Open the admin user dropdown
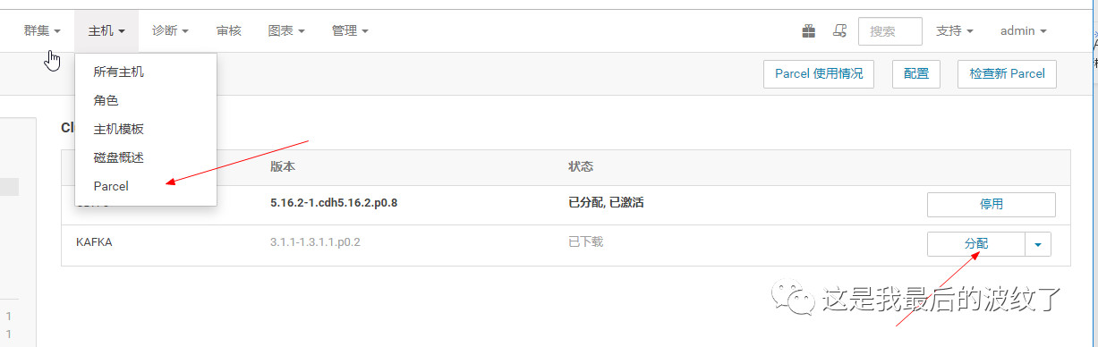 pyautogui.click(x=1024, y=30)
